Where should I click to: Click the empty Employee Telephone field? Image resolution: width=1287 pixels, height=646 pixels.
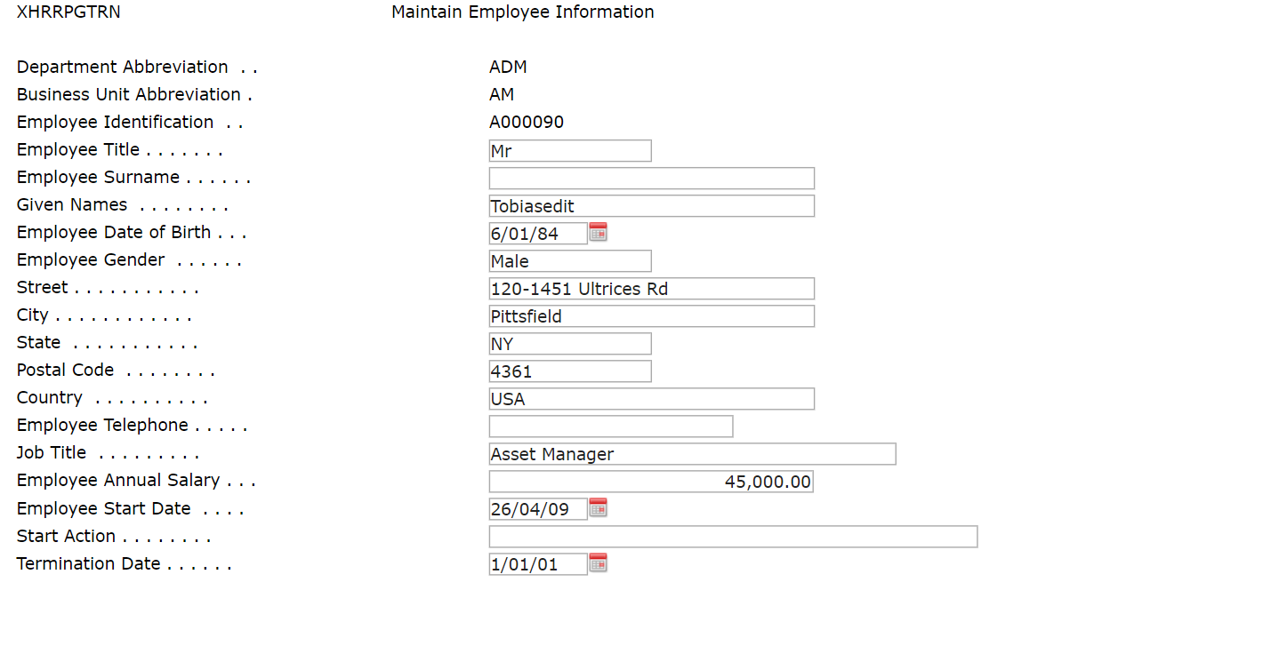(x=610, y=427)
